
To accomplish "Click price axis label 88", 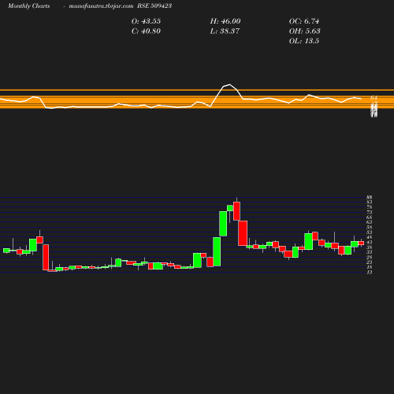I will [x=370, y=197].
